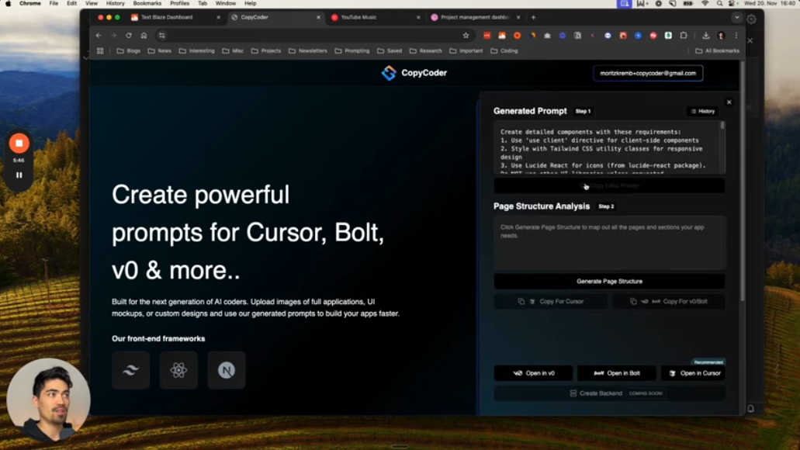Open Chrome's three-dot menu
The image size is (800, 450).
click(x=736, y=34)
